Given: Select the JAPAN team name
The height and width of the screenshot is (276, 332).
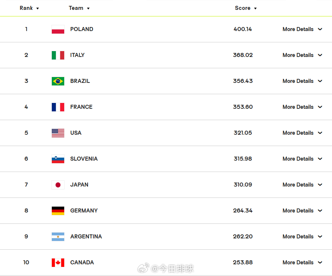Looking at the screenshot, I should click(x=79, y=185).
